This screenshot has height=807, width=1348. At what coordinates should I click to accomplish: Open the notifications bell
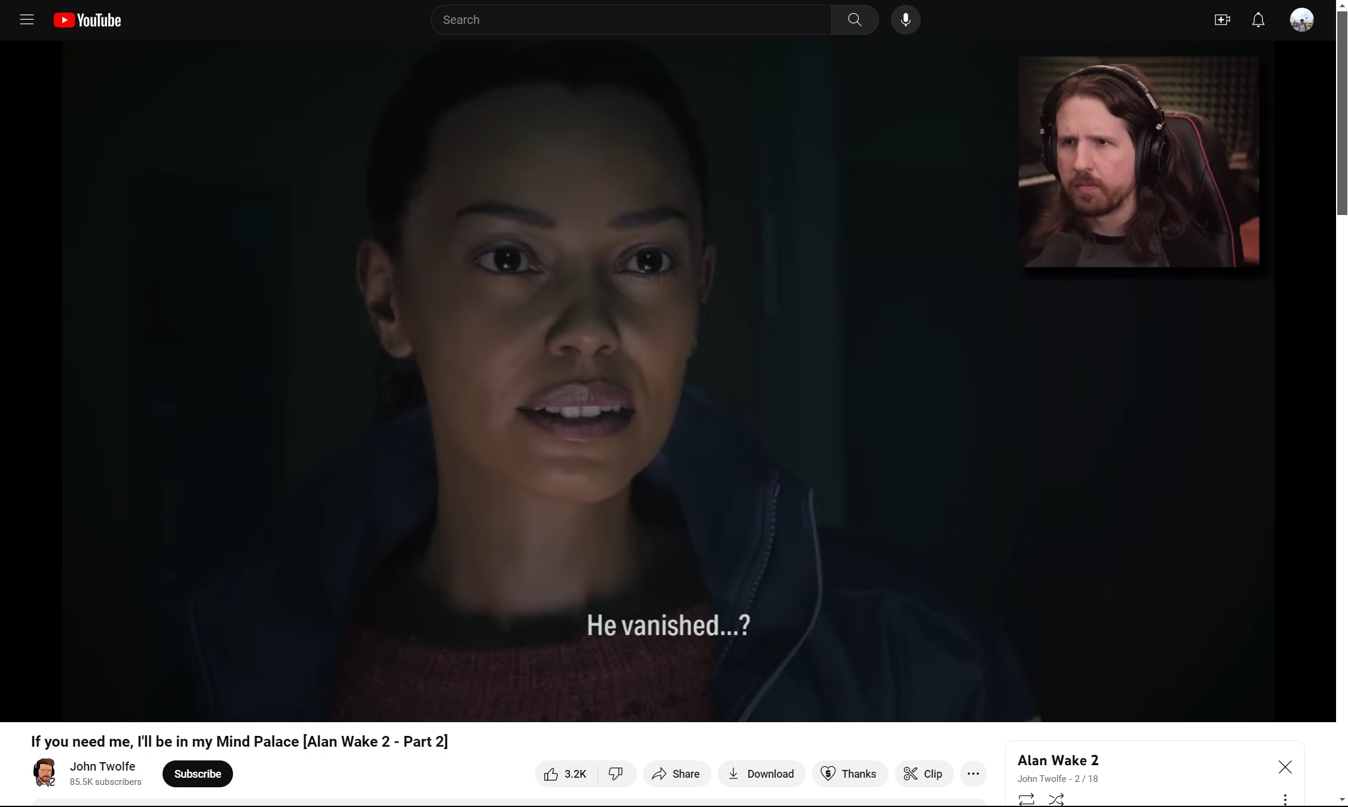point(1258,20)
